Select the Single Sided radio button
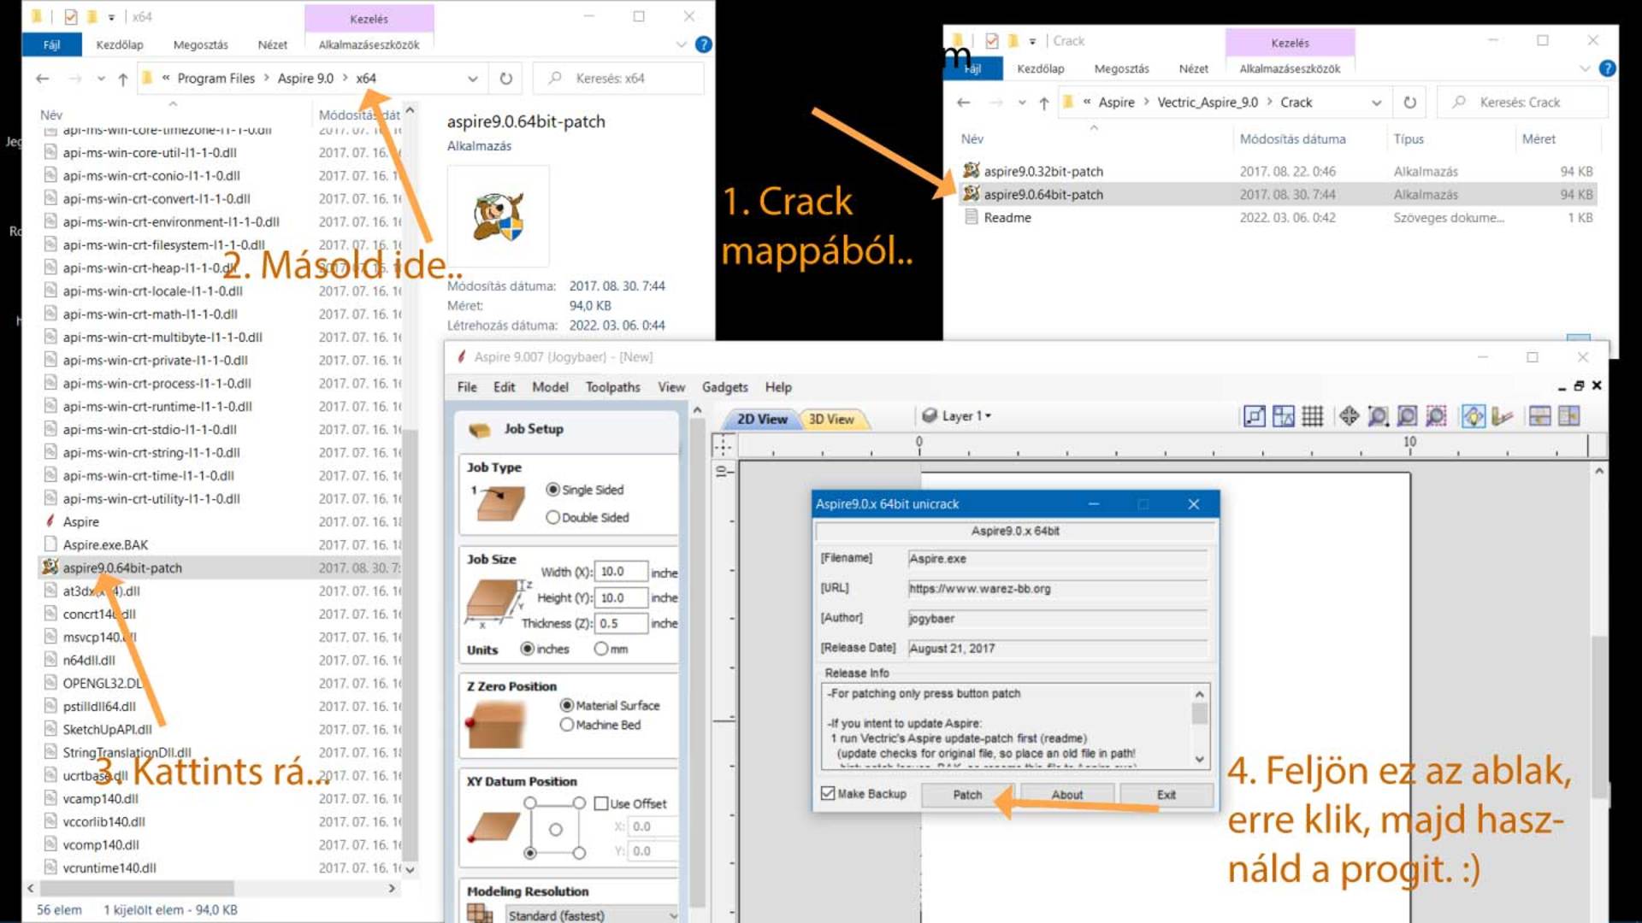The height and width of the screenshot is (923, 1642). (552, 490)
